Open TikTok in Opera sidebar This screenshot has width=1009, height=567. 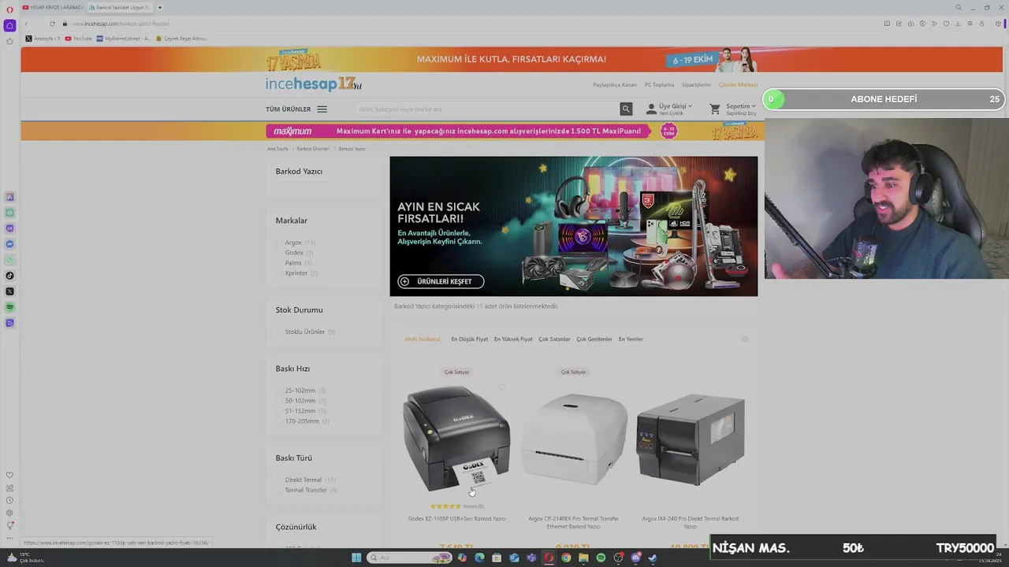coord(9,276)
